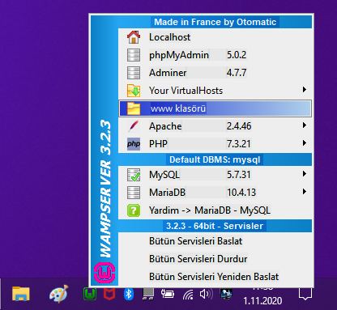Click the MySQL version 5.7.31
The image size is (337, 310).
pos(239,175)
